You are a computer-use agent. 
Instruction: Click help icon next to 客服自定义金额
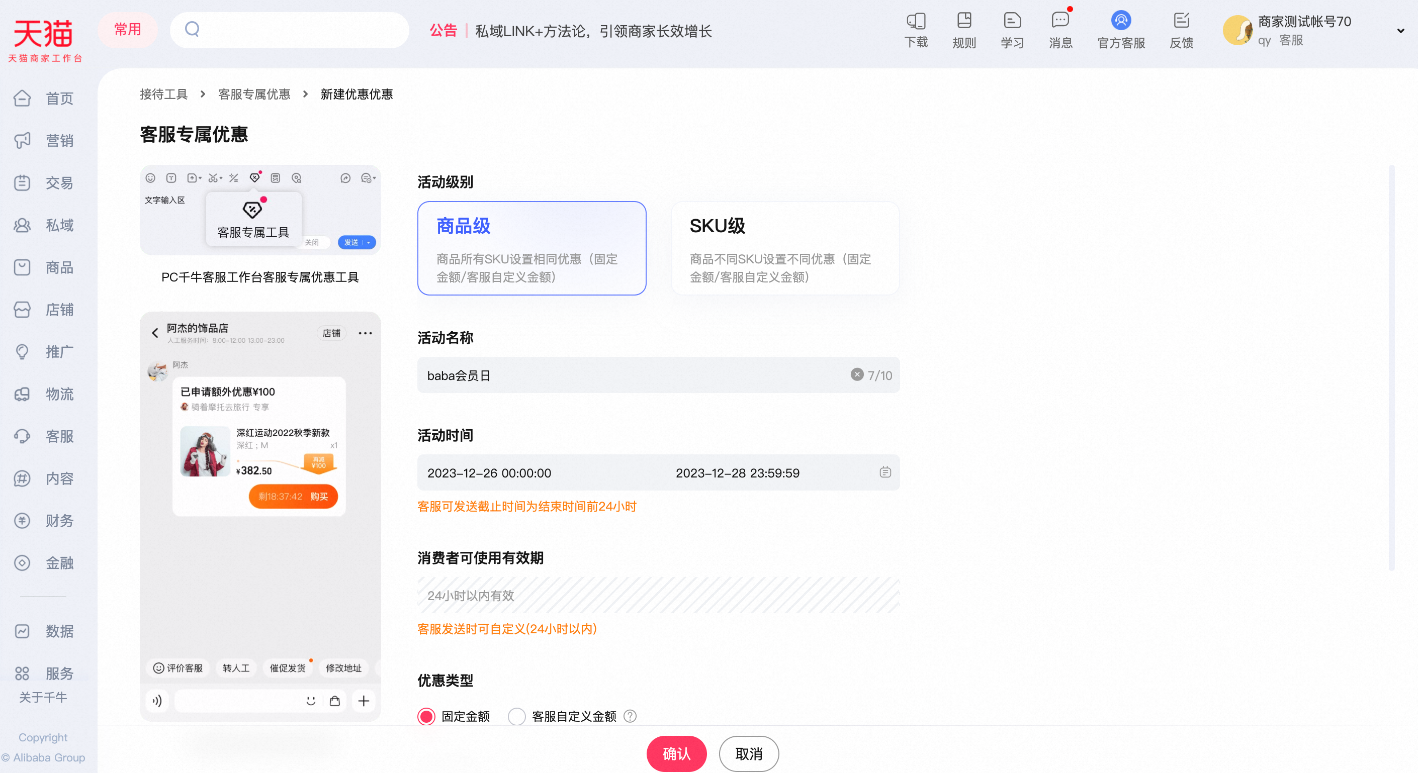pyautogui.click(x=630, y=716)
